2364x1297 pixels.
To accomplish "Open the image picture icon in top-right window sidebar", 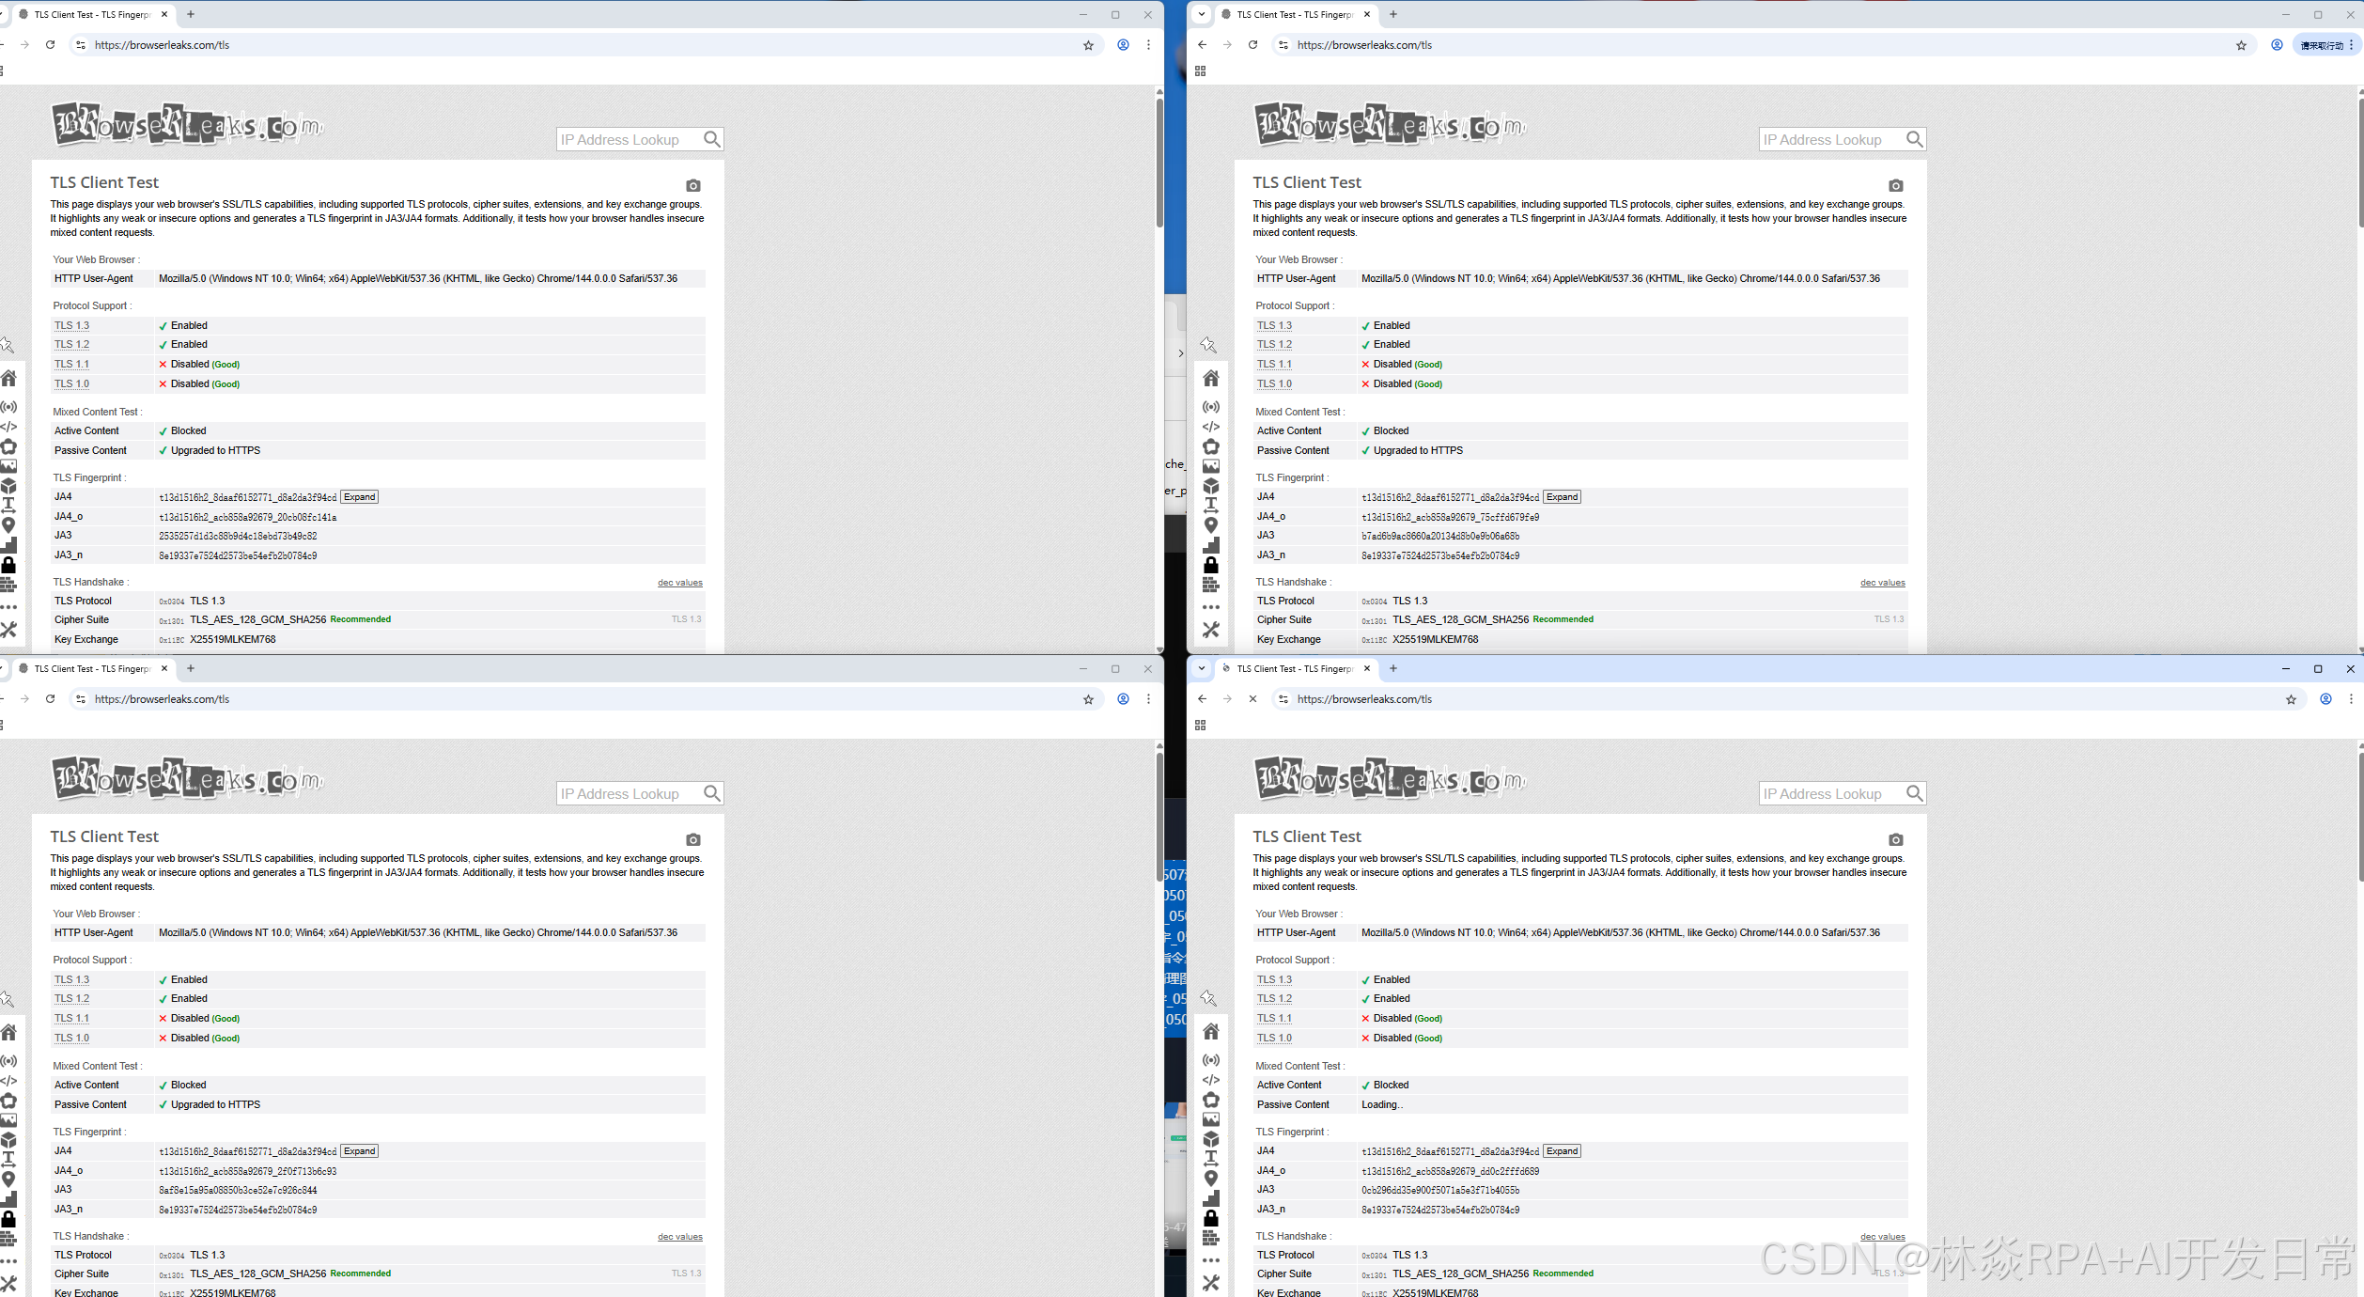I will 1211,466.
